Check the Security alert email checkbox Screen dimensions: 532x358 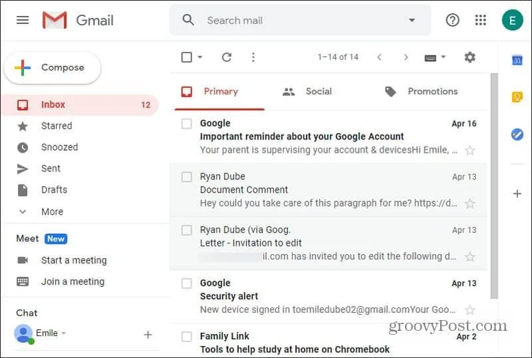pyautogui.click(x=187, y=283)
